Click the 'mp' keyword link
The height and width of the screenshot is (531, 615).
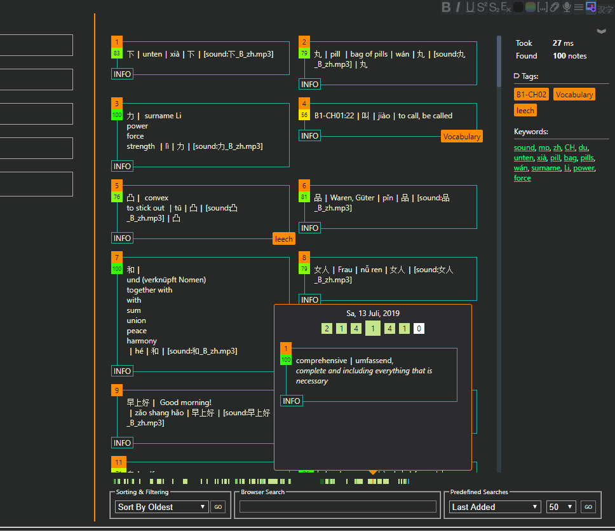[544, 148]
